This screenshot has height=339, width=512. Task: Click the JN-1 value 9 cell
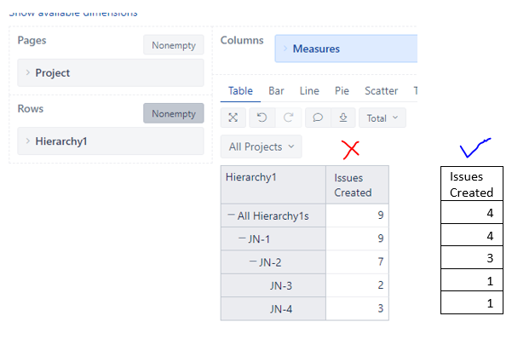[x=357, y=238]
